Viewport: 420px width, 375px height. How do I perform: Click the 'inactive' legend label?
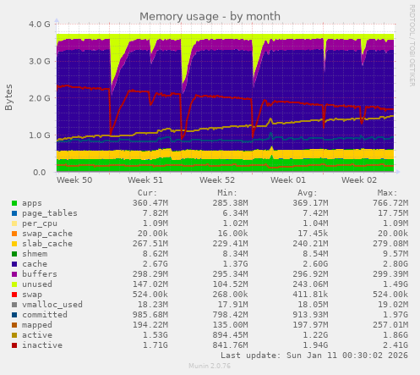pos(42,345)
